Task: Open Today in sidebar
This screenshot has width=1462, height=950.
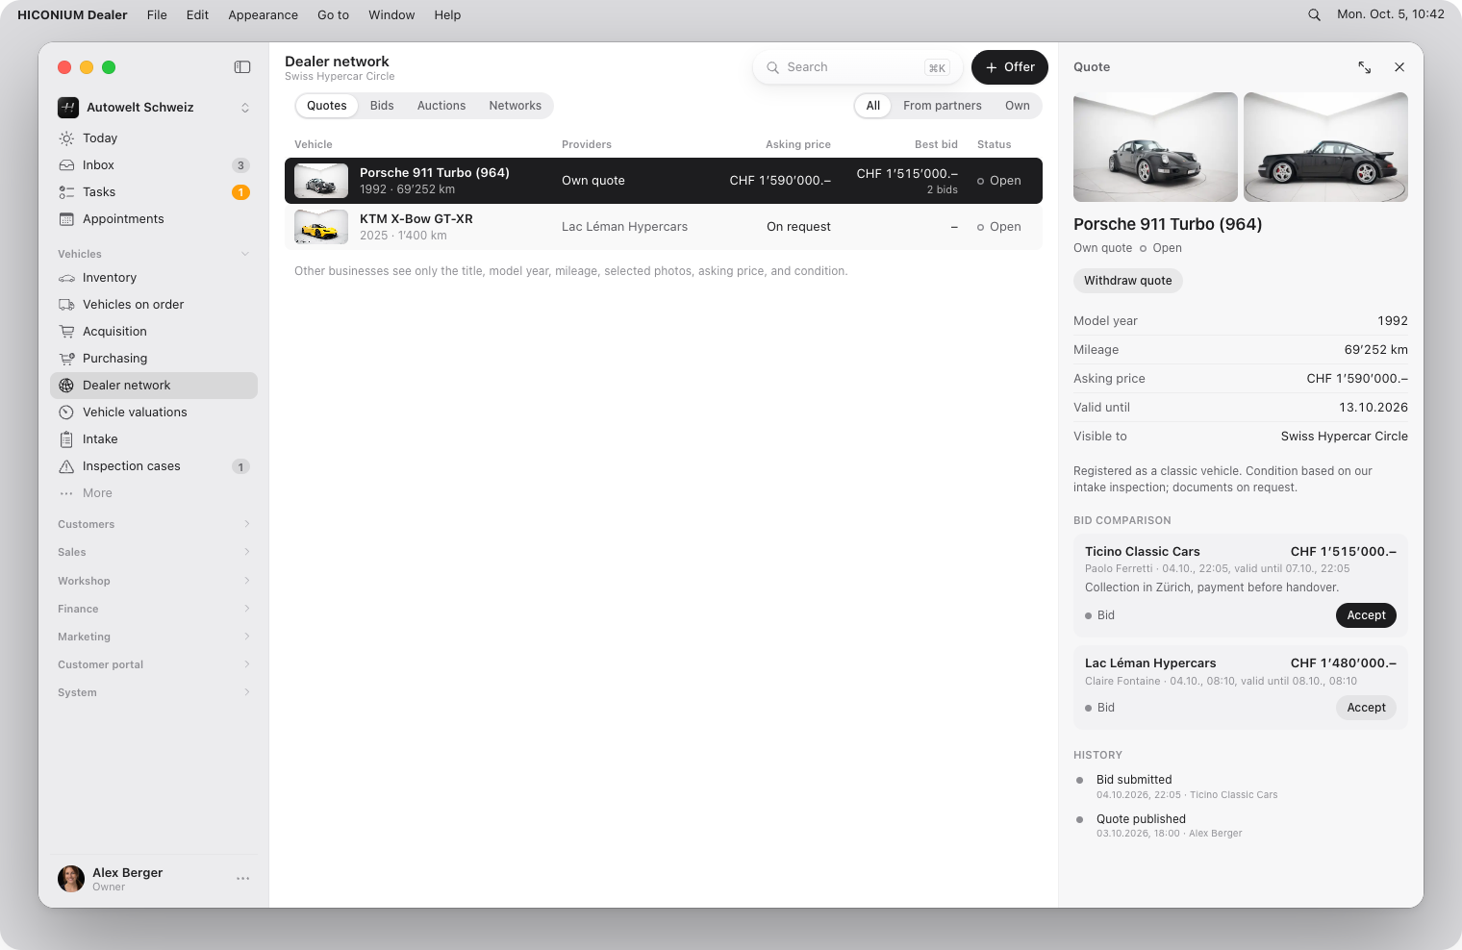Action: 154,138
